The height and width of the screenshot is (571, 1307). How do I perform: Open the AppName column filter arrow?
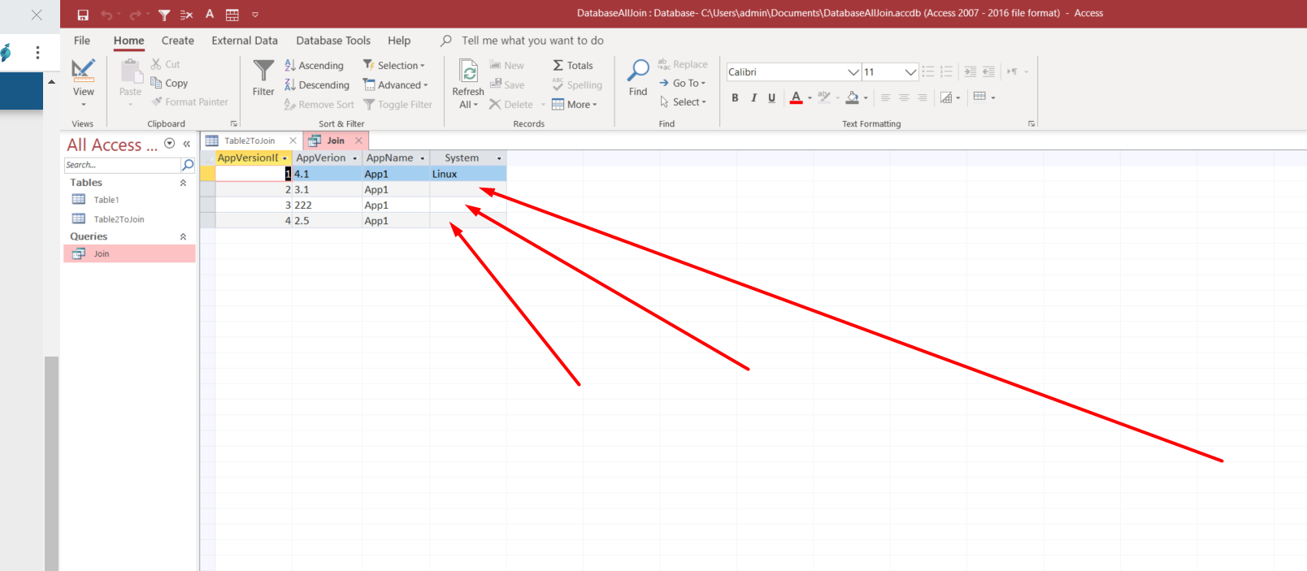pos(423,158)
